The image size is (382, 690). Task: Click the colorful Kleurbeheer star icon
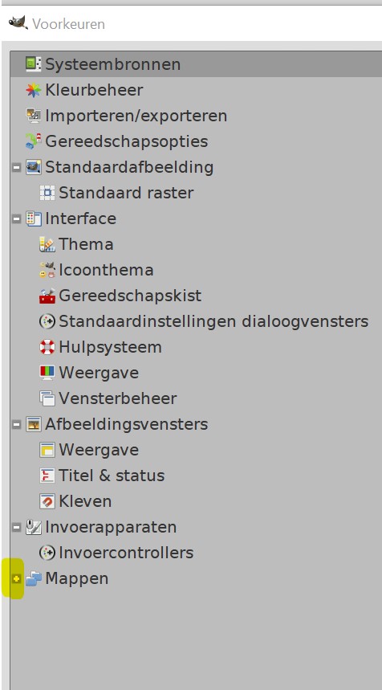(34, 90)
